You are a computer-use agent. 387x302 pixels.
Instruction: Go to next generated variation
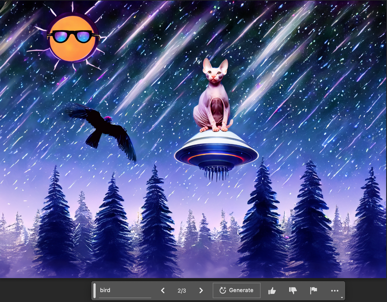click(201, 290)
